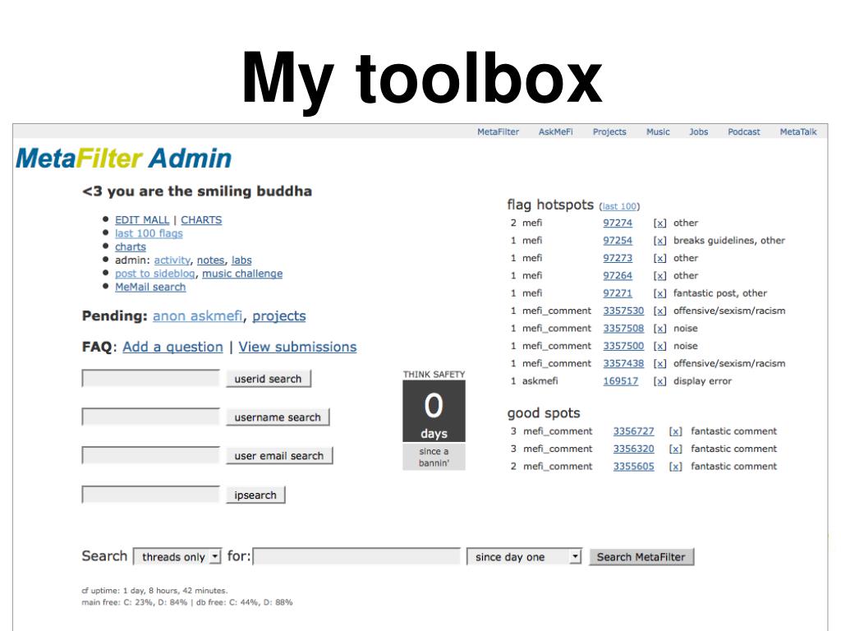
Task: Open flagged comment 3357508
Action: [x=623, y=329]
